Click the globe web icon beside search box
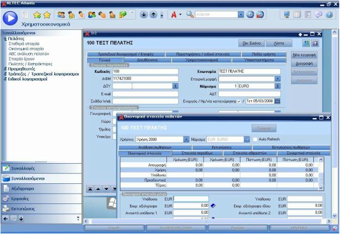The width and height of the screenshot is (340, 235). (x=250, y=15)
